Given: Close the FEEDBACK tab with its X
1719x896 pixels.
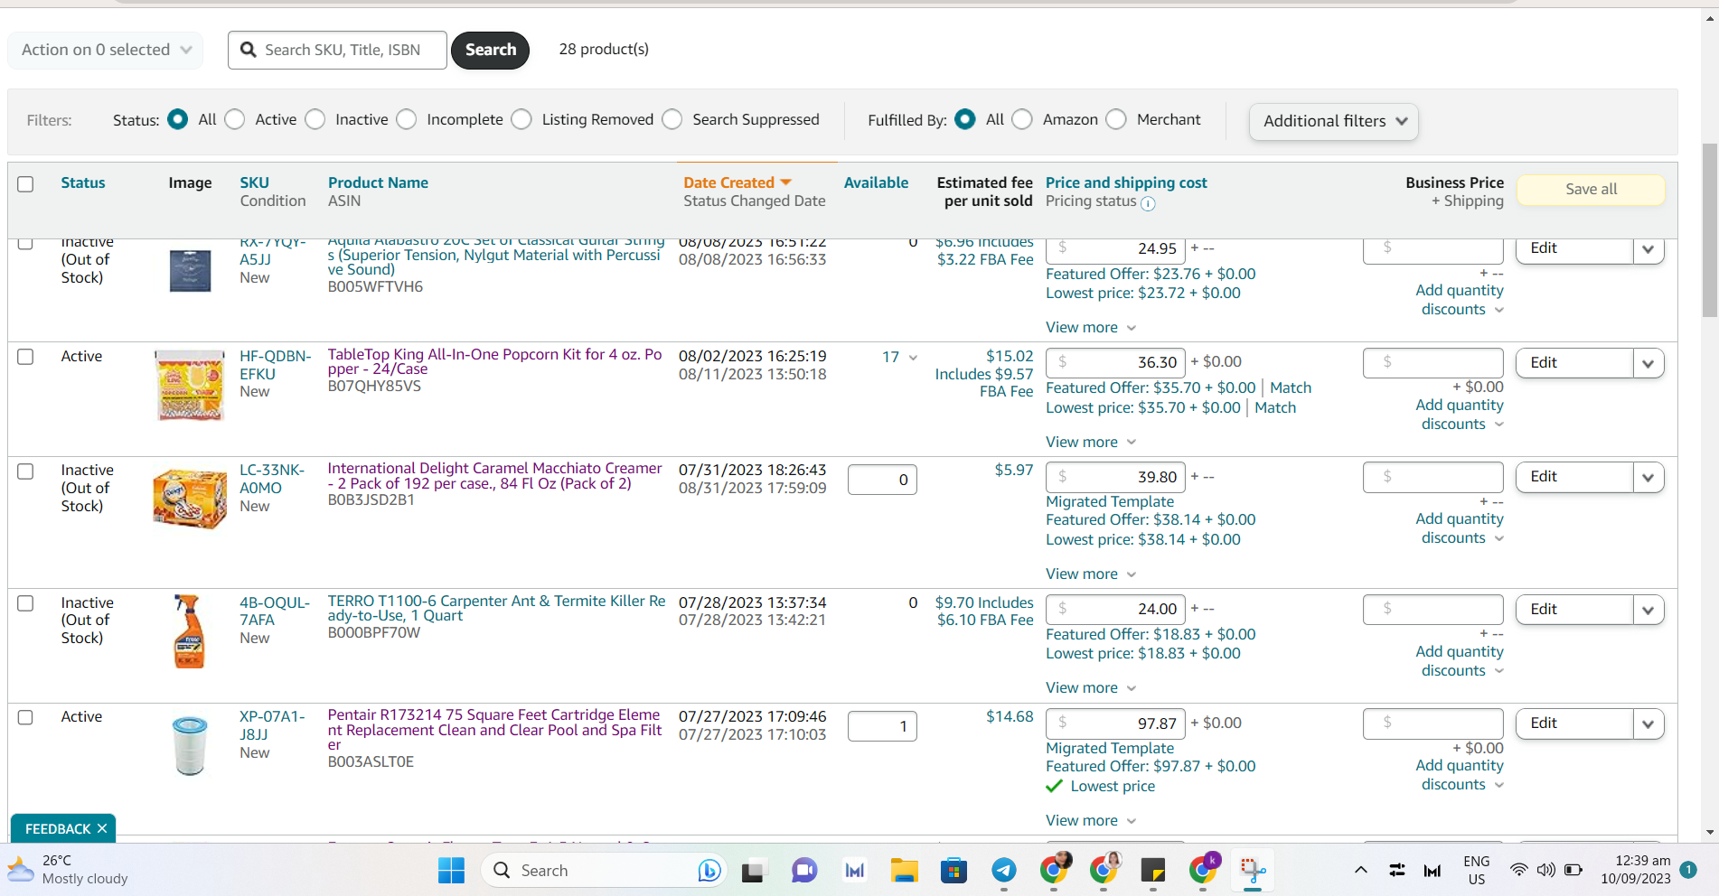Looking at the screenshot, I should pos(102,828).
